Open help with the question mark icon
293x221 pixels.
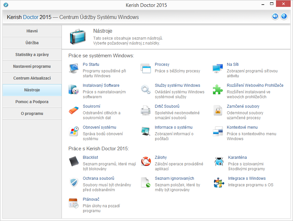(x=284, y=17)
